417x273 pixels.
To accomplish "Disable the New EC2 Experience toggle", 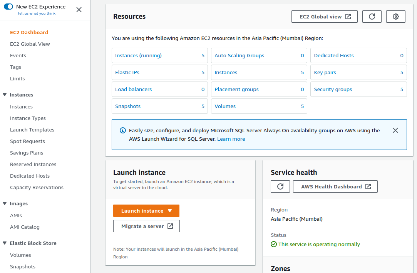I will 8,7.
